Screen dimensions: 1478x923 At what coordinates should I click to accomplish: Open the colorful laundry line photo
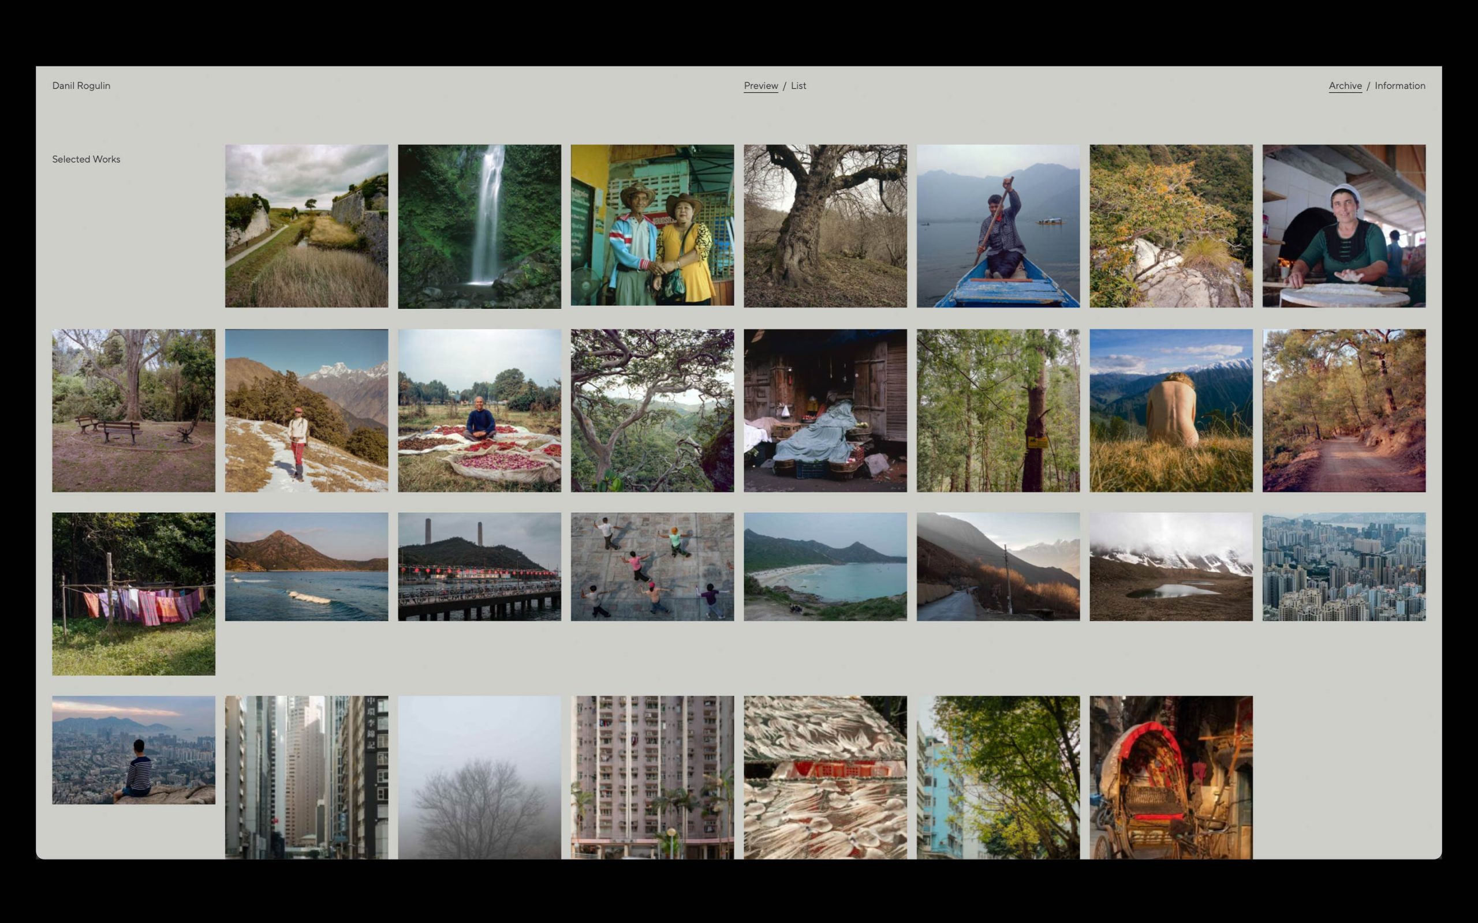coord(134,594)
